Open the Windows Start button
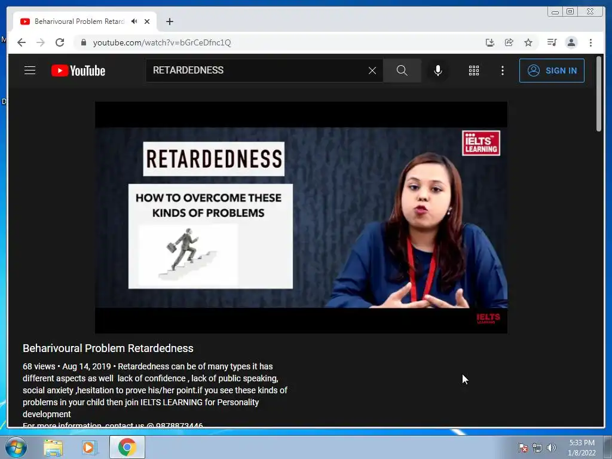Screen dimensions: 612x459 click(16, 447)
